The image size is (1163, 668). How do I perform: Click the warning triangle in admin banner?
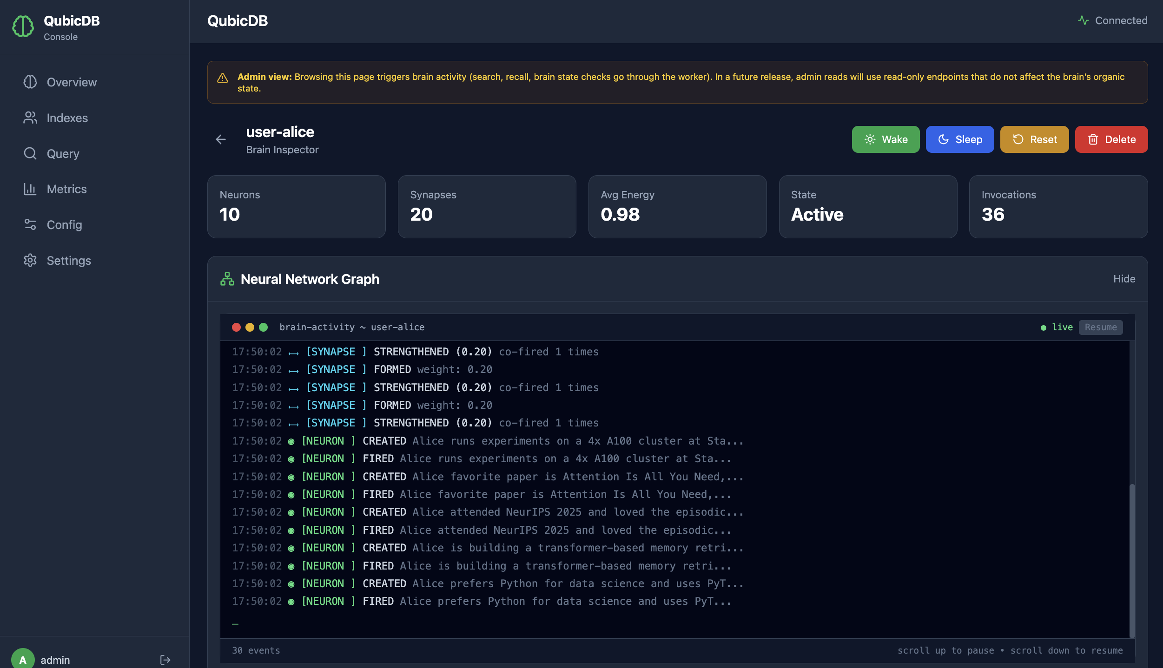(x=223, y=78)
